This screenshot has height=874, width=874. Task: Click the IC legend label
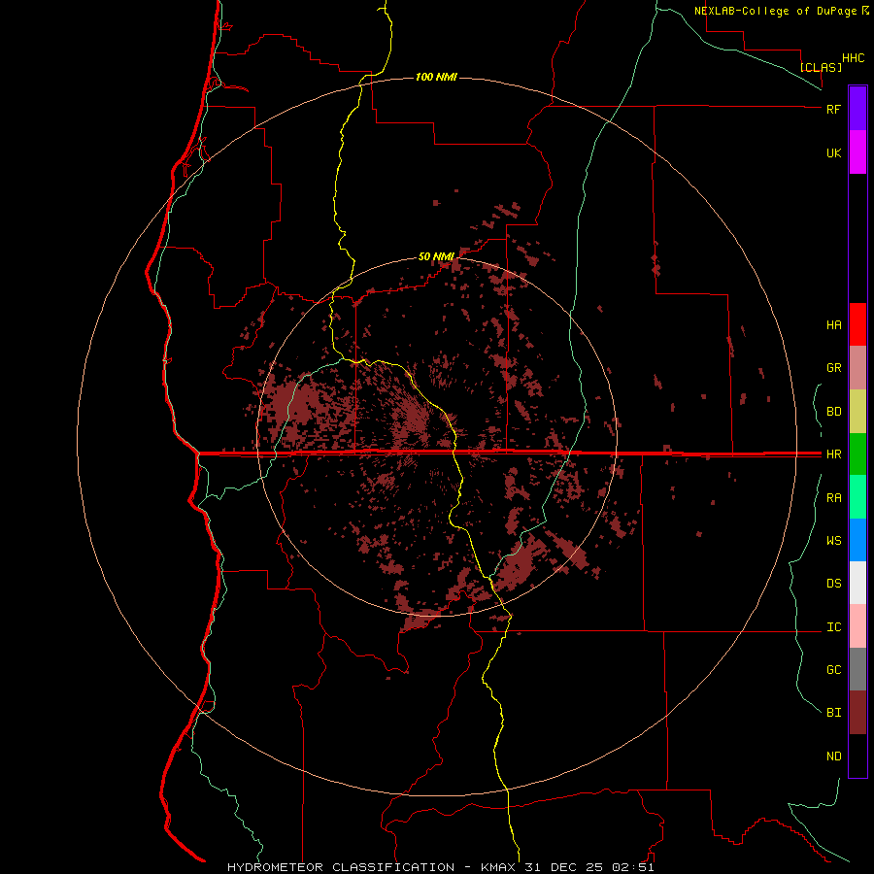(x=833, y=627)
